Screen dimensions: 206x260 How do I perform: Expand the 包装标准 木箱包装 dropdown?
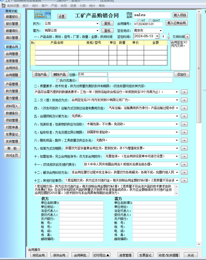tap(177, 124)
